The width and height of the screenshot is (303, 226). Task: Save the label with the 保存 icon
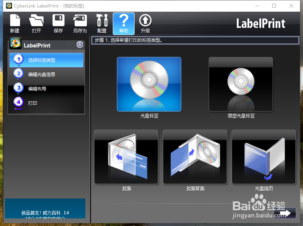[x=58, y=23]
